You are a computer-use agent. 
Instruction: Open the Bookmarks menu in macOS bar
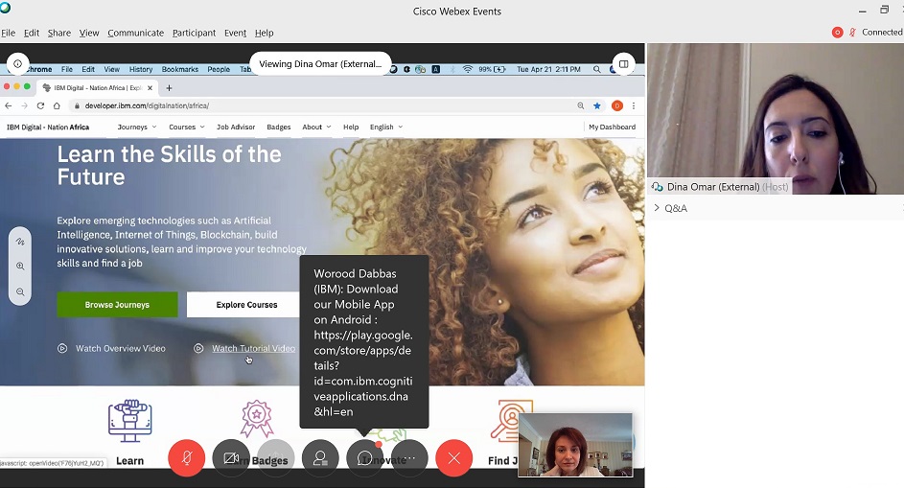click(180, 69)
